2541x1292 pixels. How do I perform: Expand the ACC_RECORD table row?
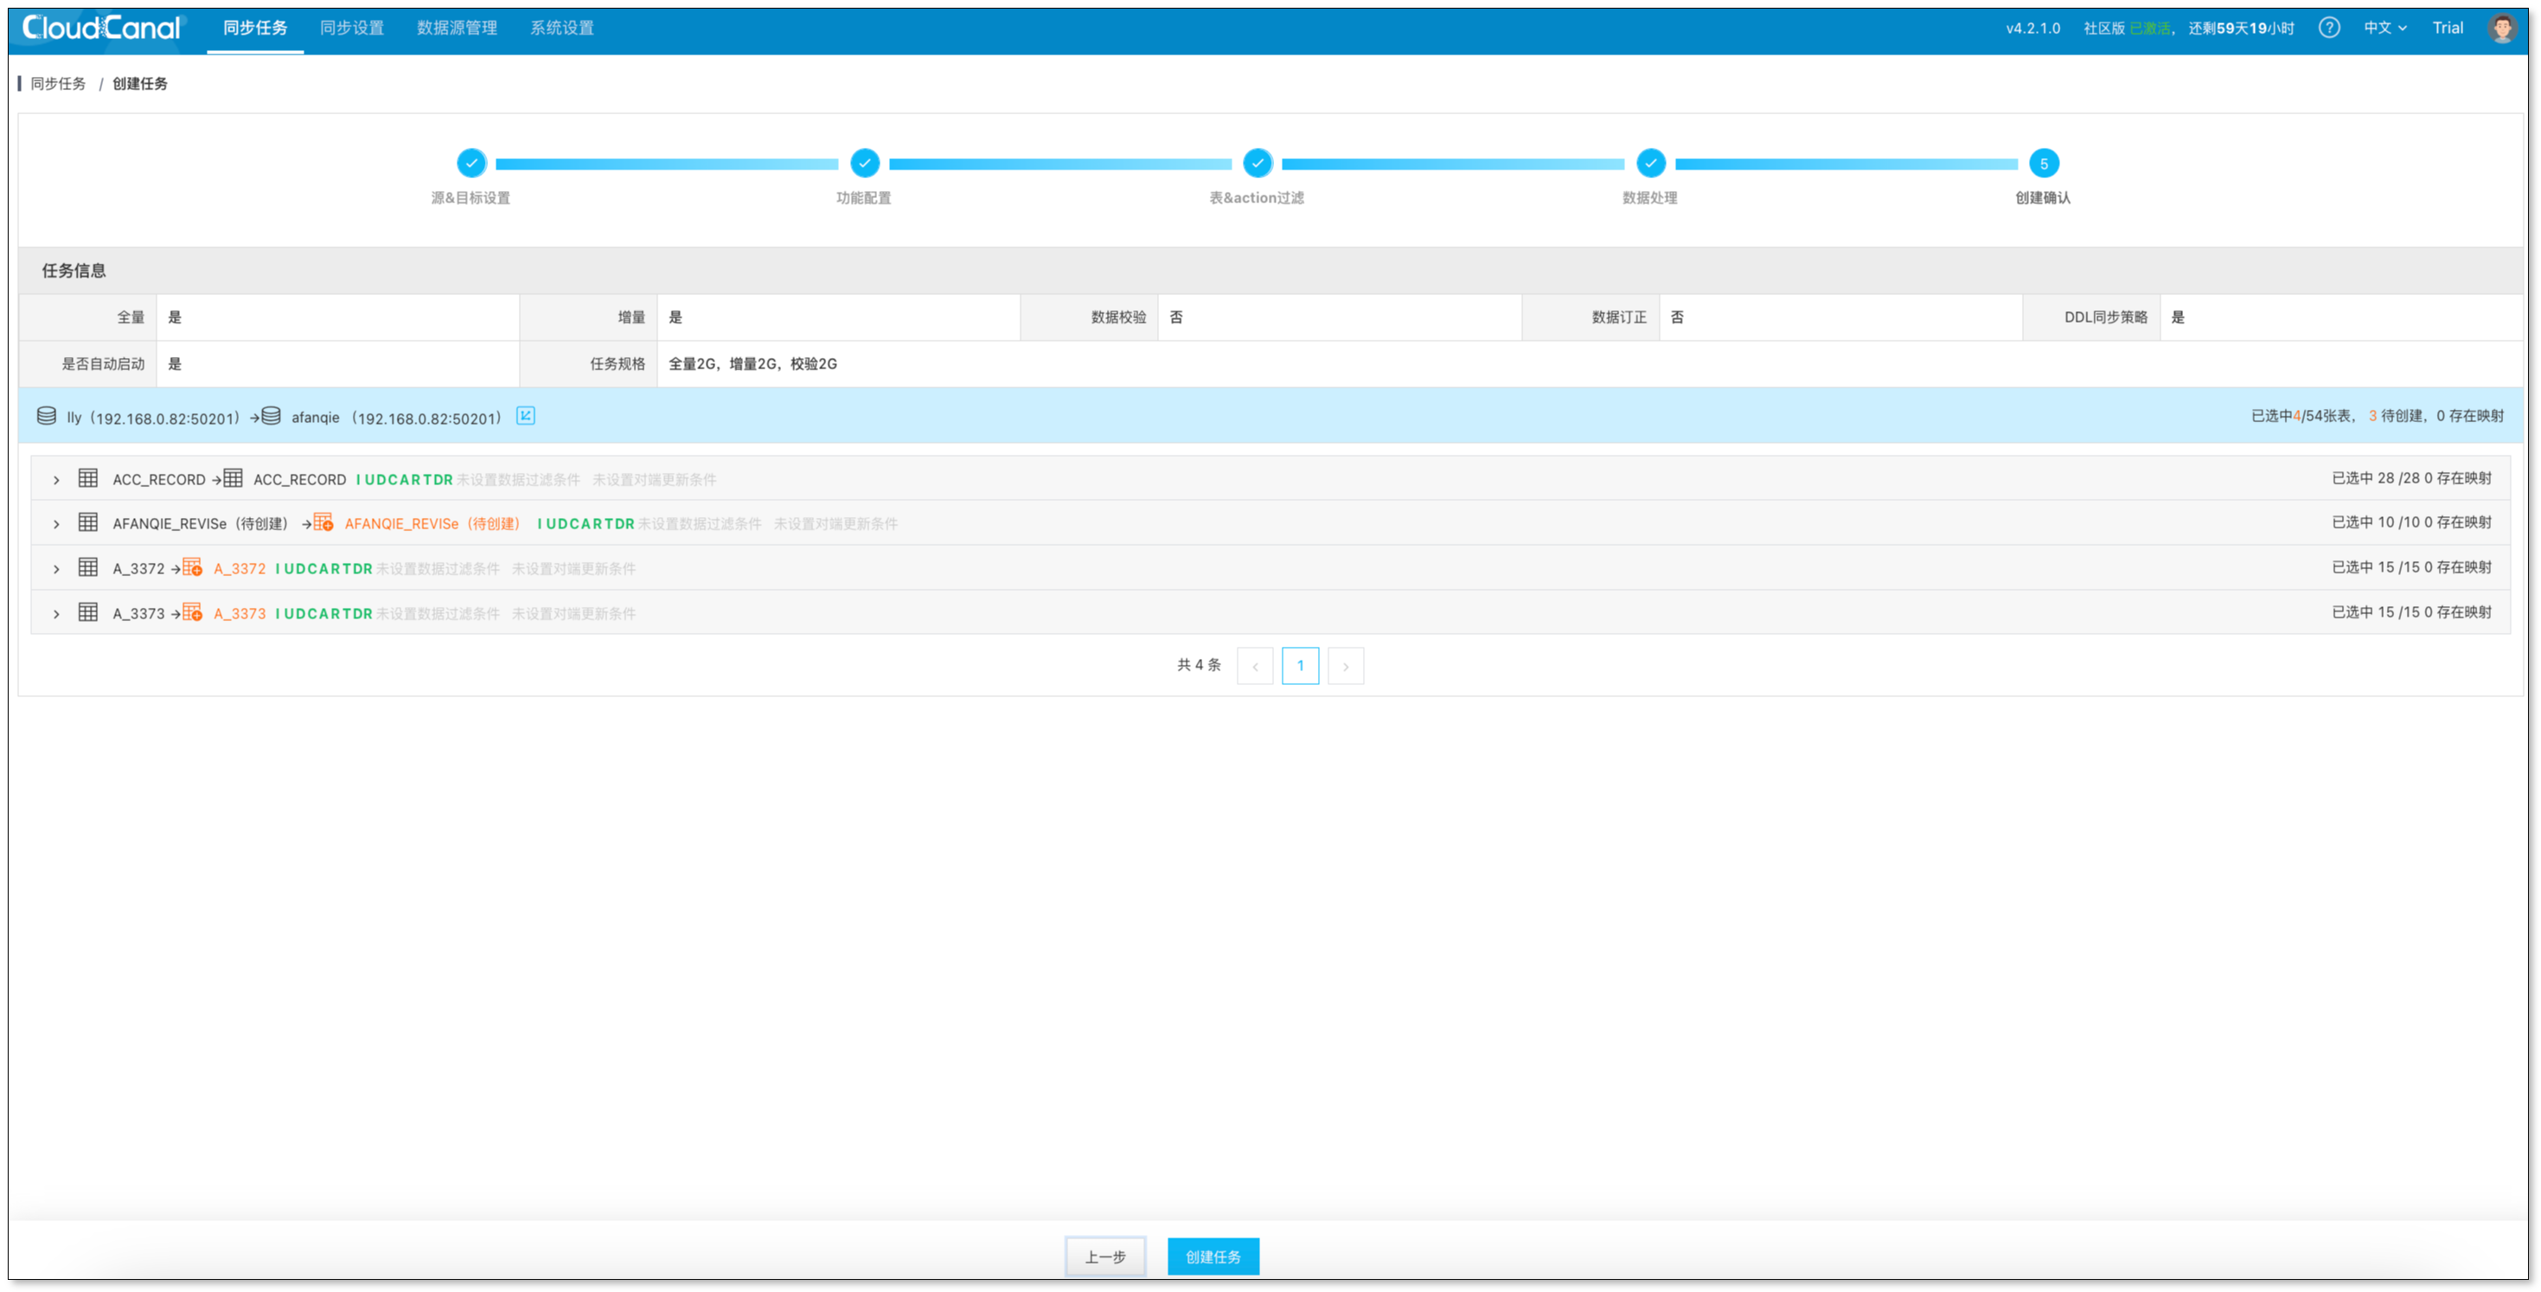56,479
